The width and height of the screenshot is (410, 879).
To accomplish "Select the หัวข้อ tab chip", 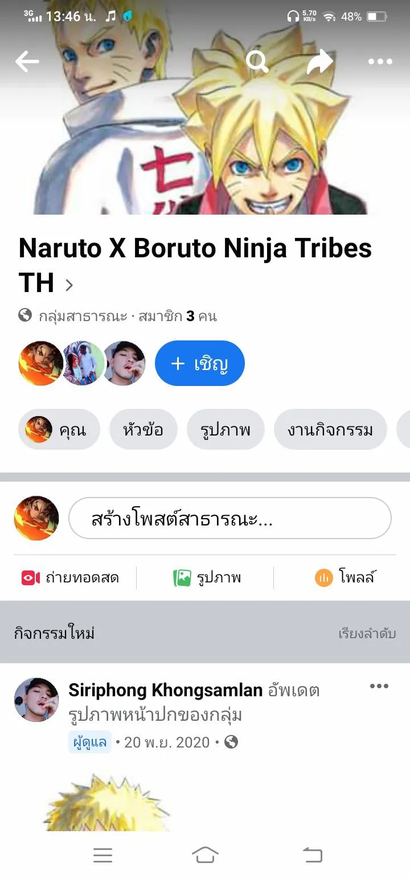I will pos(143,429).
